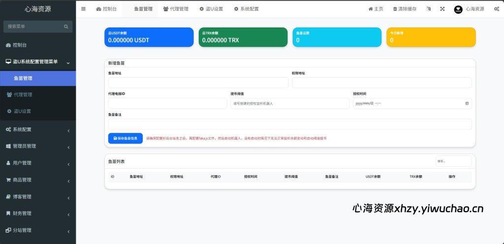Click the 总TRX余额 green stat card
Viewport: 504px width, 244px height.
click(243, 37)
